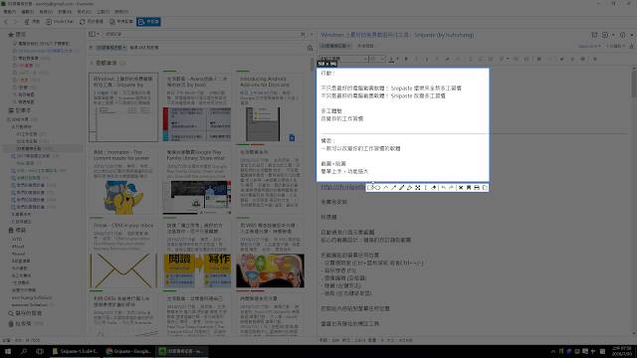637x358 pixels.
Task: Cancel the snip with the X icon
Action: tap(461, 188)
